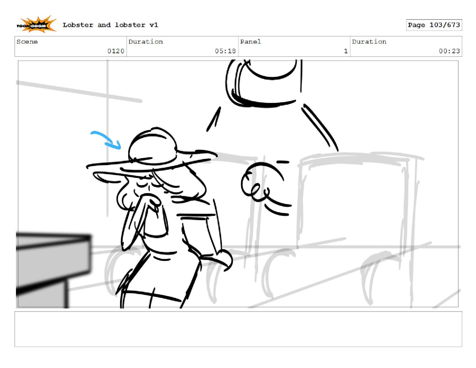Select the panel duration value 00:23
Viewport: 476px width, 368px height.
click(x=449, y=51)
